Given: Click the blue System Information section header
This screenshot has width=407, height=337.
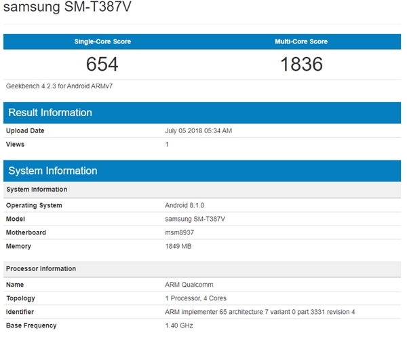Looking at the screenshot, I should (52, 171).
